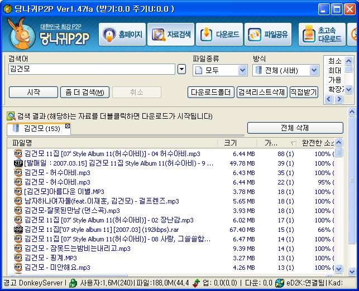Click results list scrollbar down arrow
The image size is (359, 291).
coord(339,269)
